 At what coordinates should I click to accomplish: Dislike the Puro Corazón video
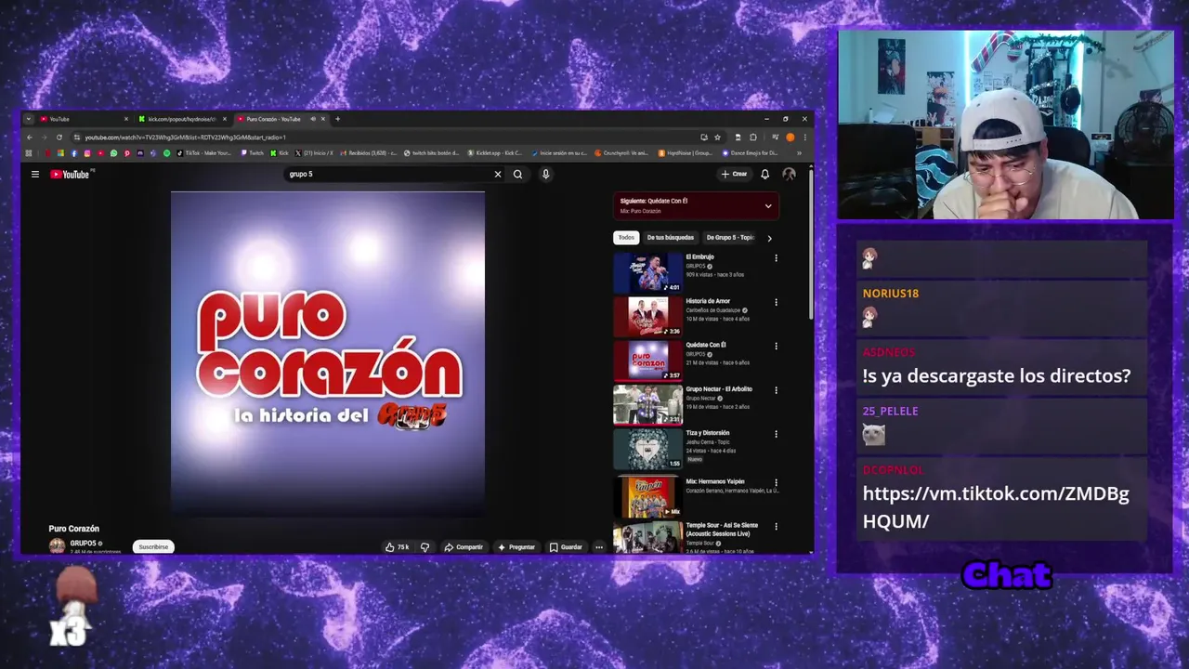[425, 547]
